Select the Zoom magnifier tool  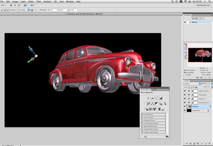15,6
